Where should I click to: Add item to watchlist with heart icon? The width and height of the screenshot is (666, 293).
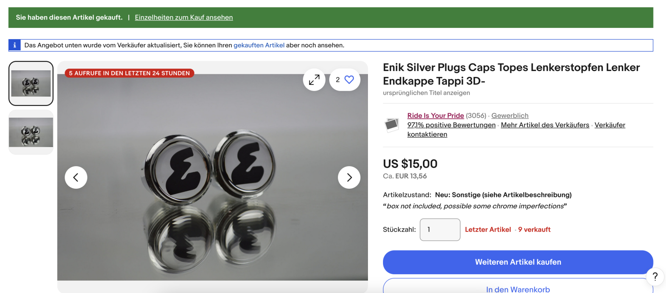point(349,79)
